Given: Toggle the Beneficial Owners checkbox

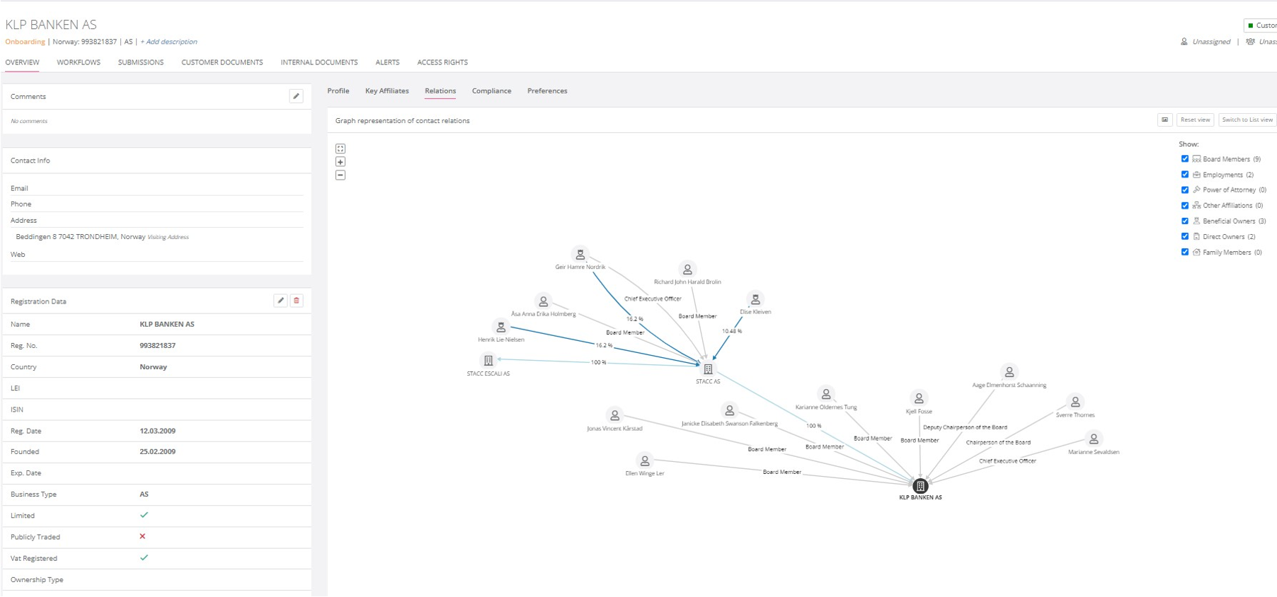Looking at the screenshot, I should [1185, 221].
